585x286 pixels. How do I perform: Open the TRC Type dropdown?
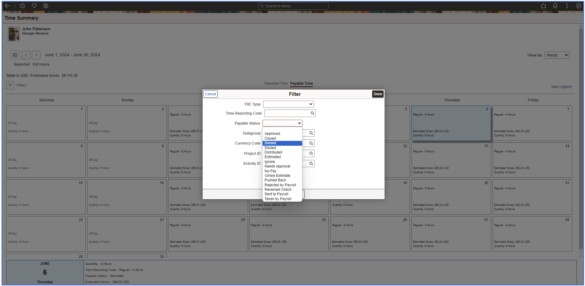288,104
